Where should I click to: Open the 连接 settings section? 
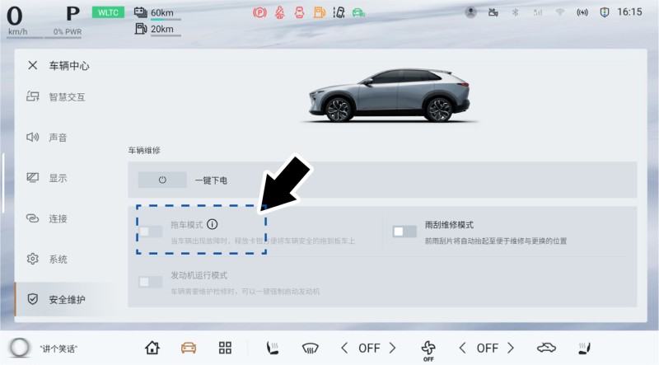[x=47, y=218]
